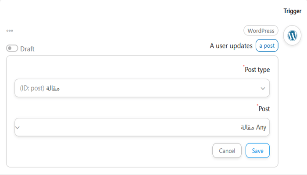Click the "A user updates" trigger sentence
Screen dimensions: 307x175
[x=231, y=45]
